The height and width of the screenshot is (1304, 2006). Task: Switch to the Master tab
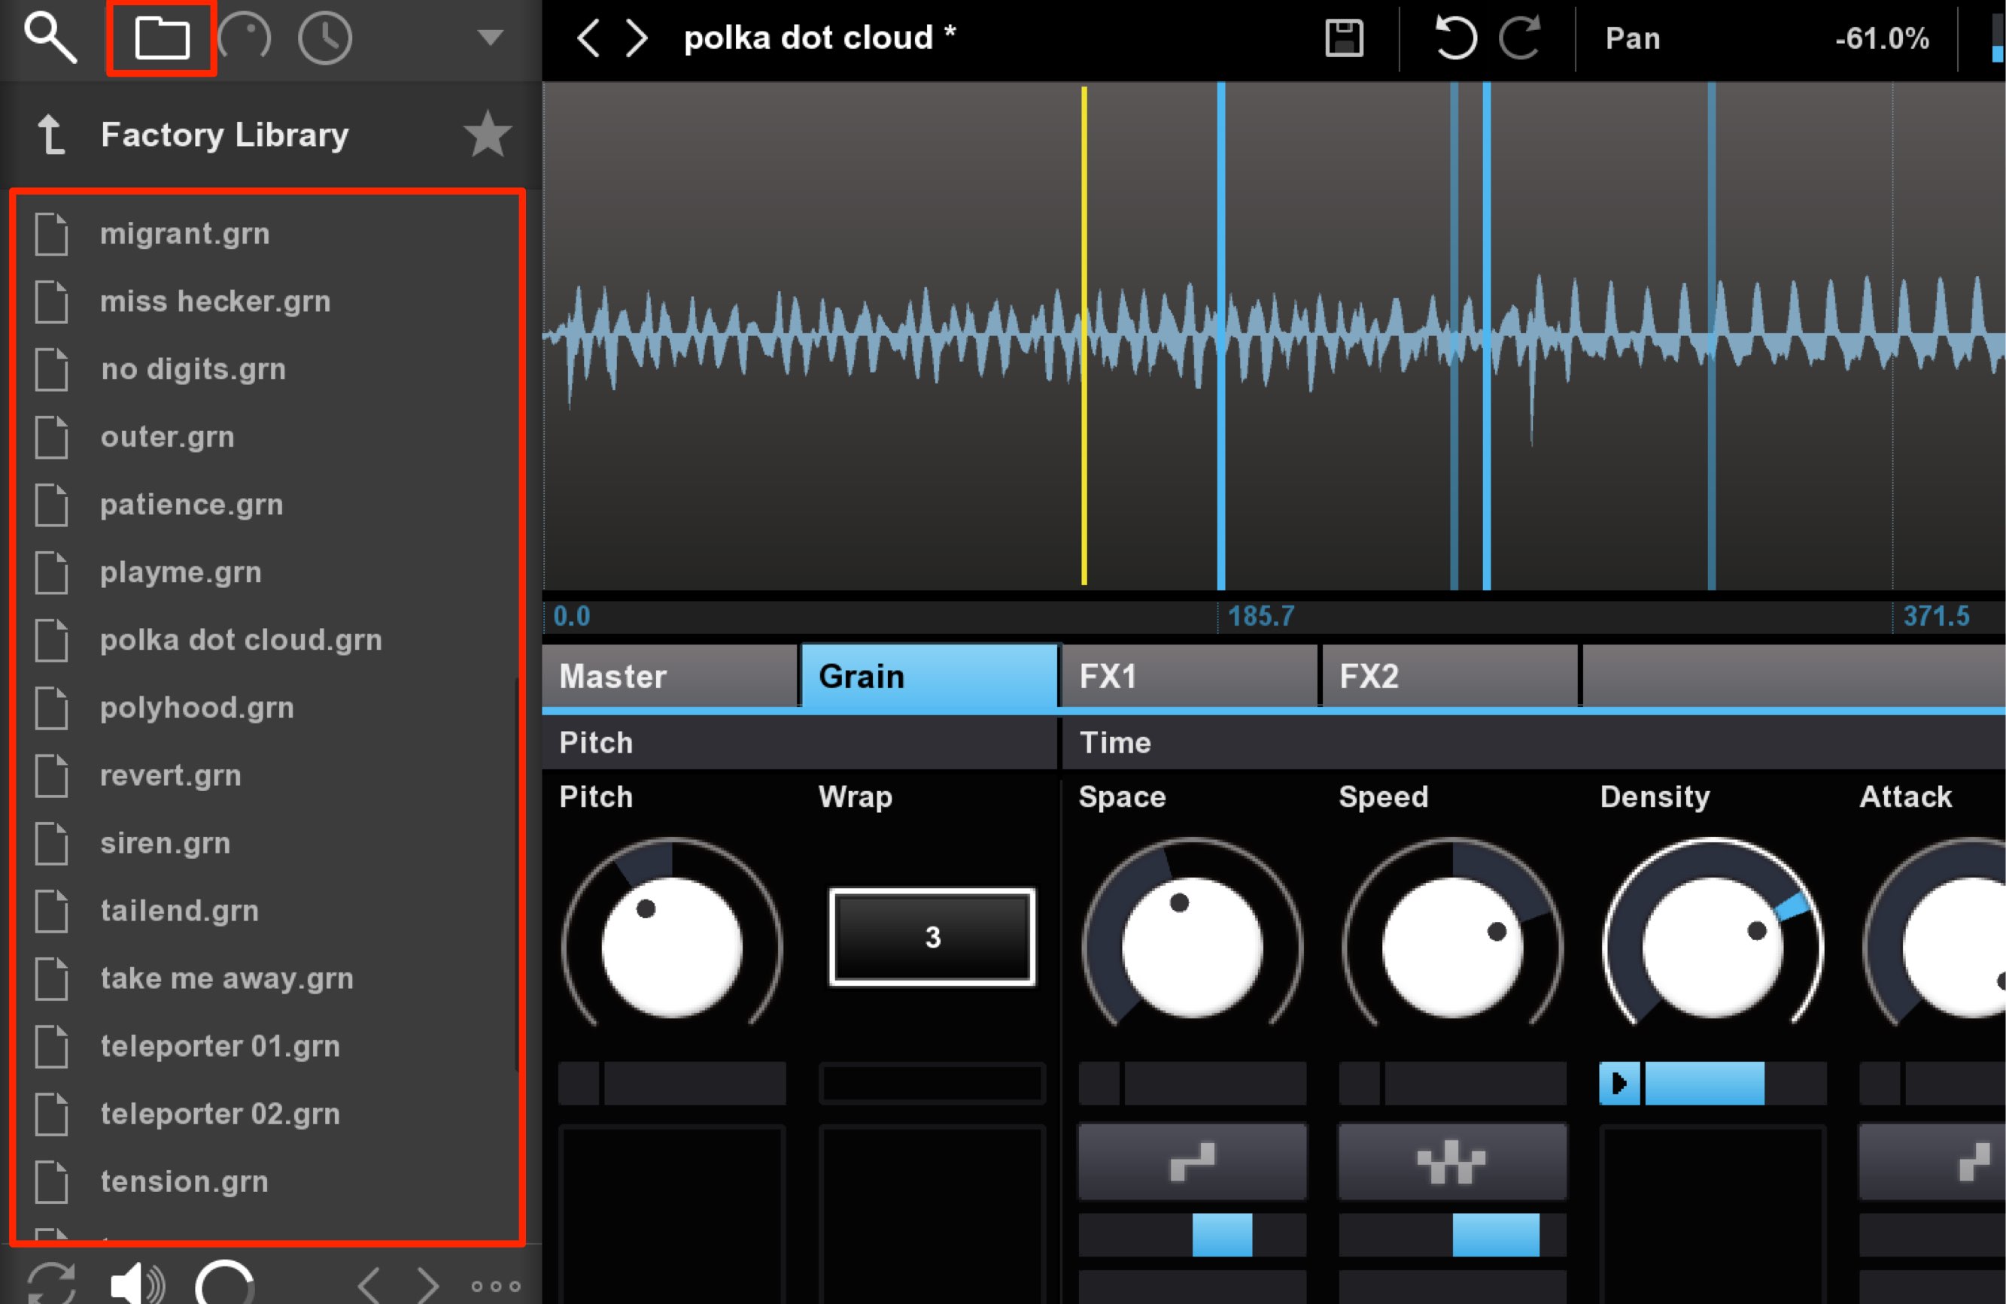(x=669, y=676)
